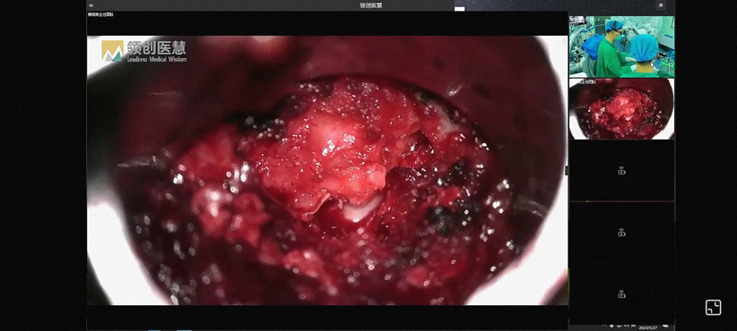This screenshot has height=331, width=737.
Task: Click the main endoscopic surgery video
Action: pyautogui.click(x=327, y=170)
